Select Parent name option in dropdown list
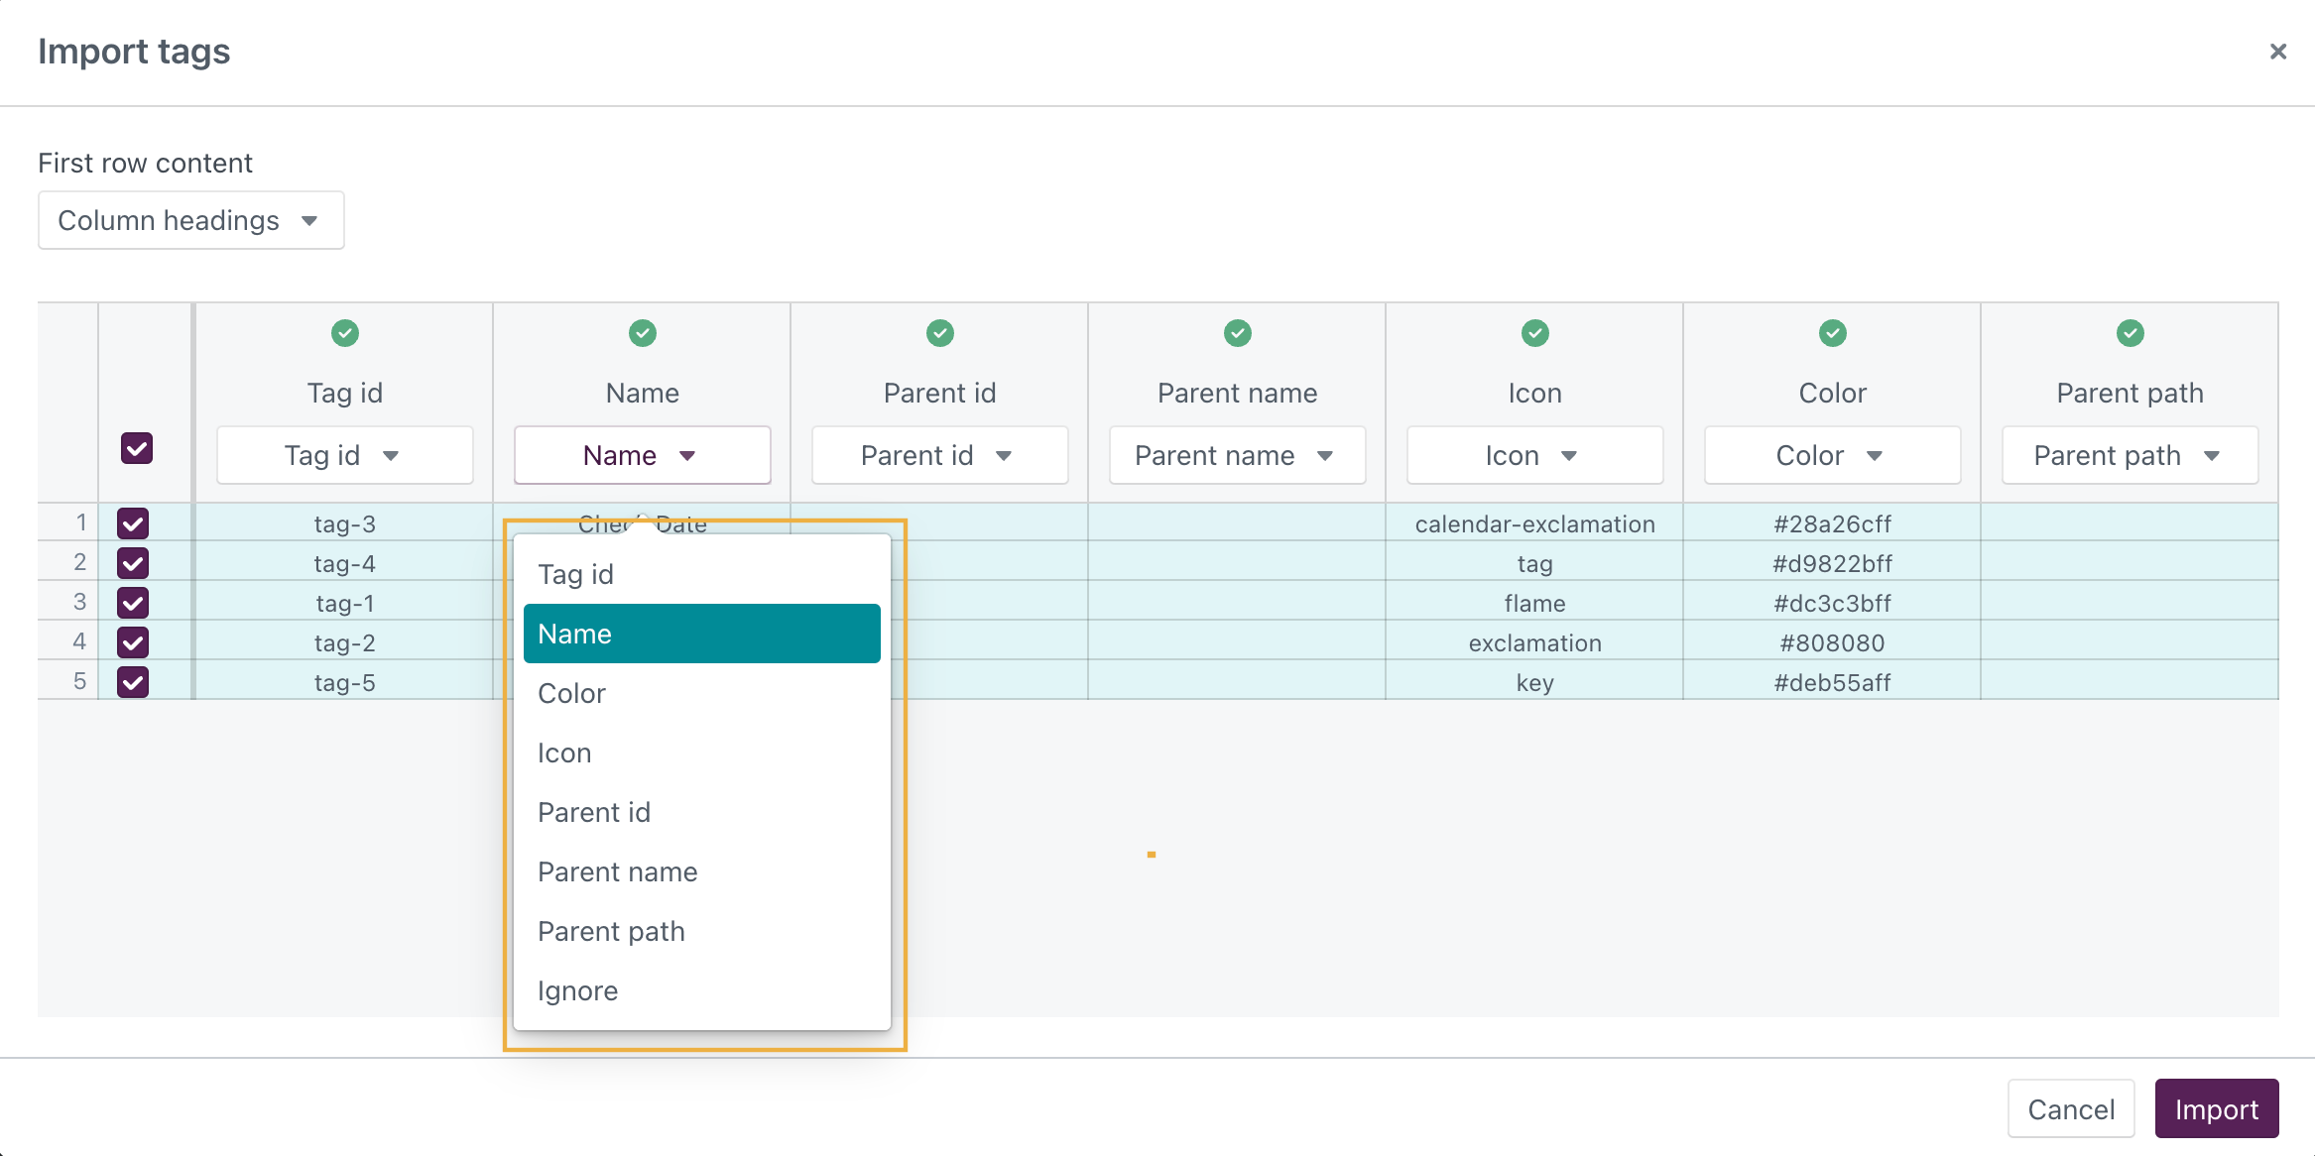 (617, 871)
